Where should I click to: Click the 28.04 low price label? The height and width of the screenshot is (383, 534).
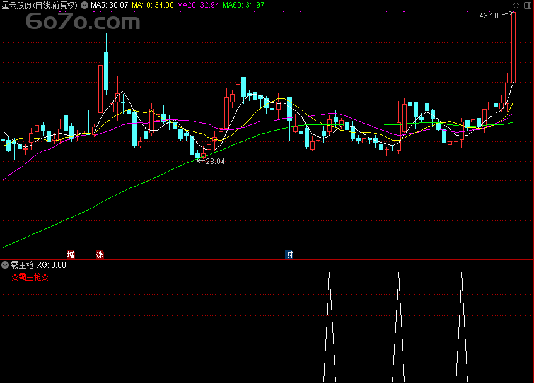215,162
